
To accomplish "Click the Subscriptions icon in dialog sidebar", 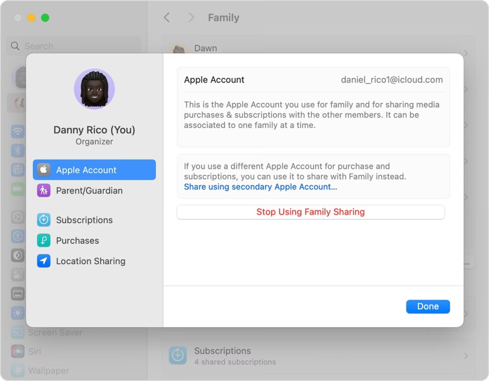I will (44, 220).
